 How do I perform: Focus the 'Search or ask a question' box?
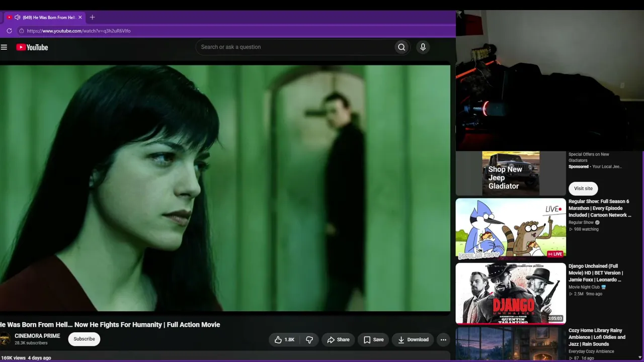point(295,47)
